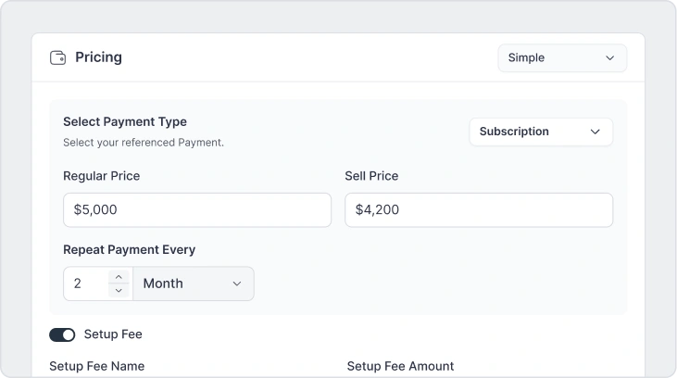The width and height of the screenshot is (677, 378).
Task: Disable the Setup Fee toggle switch
Action: [x=62, y=334]
